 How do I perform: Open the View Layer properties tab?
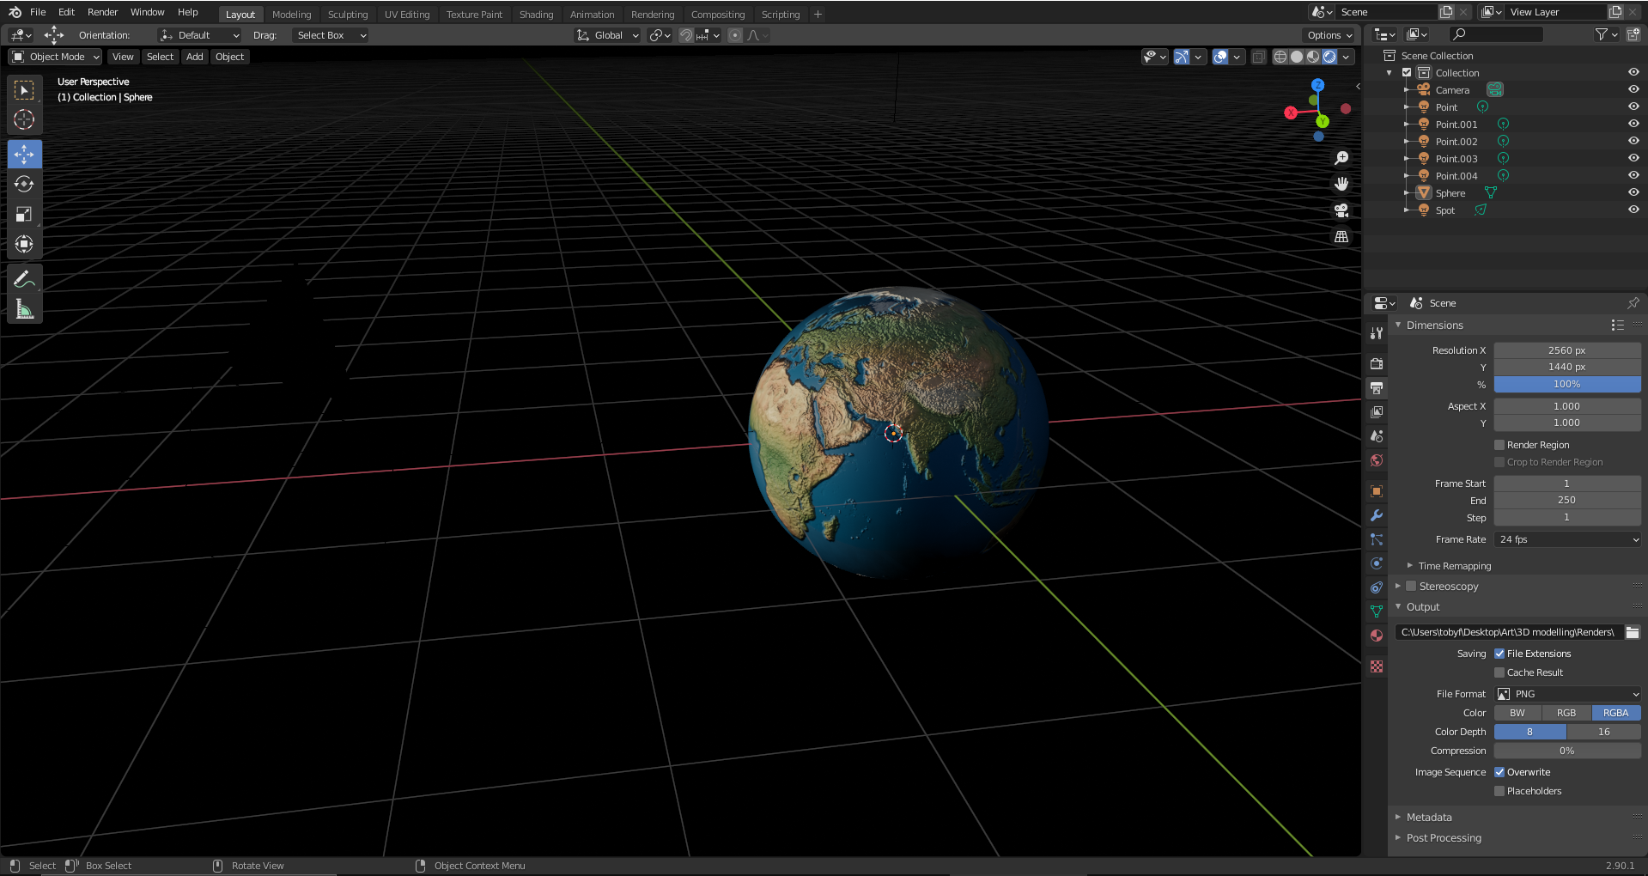1377,412
